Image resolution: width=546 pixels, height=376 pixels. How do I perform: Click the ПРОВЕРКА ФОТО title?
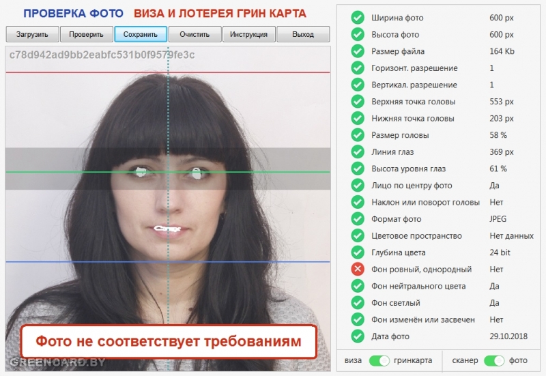(74, 14)
